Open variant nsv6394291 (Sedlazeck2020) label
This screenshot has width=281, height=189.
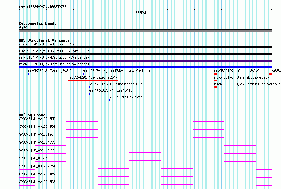92,77
